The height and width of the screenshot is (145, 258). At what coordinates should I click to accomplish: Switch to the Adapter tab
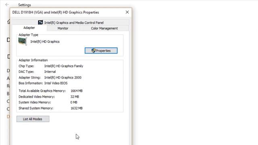click(29, 28)
